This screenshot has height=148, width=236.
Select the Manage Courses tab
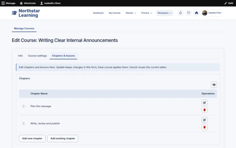coord(24,28)
